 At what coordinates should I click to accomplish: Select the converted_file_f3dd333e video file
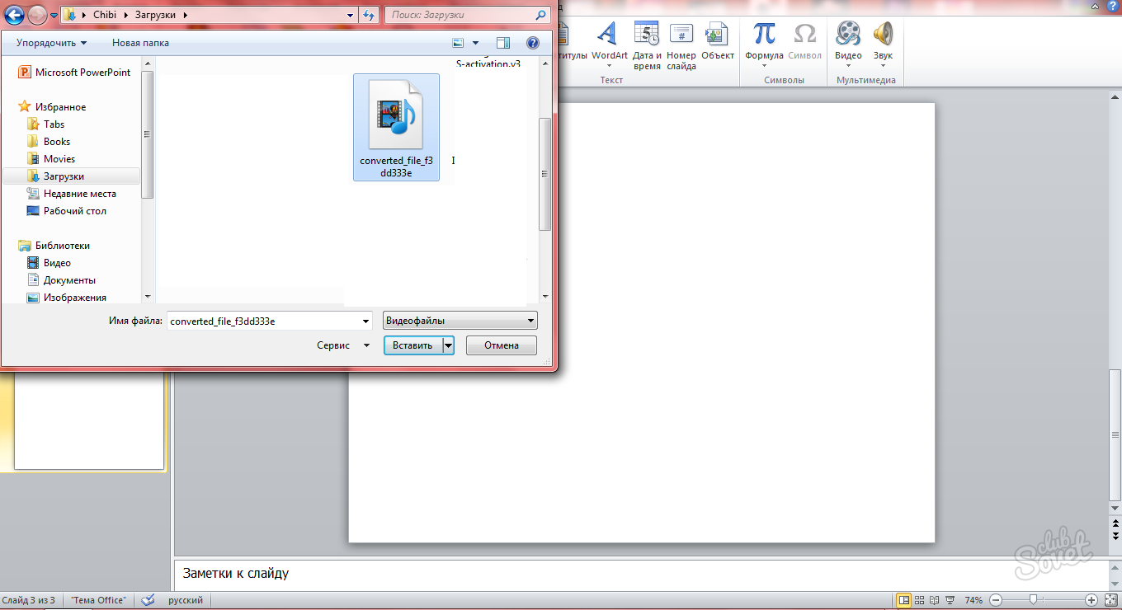pyautogui.click(x=396, y=127)
